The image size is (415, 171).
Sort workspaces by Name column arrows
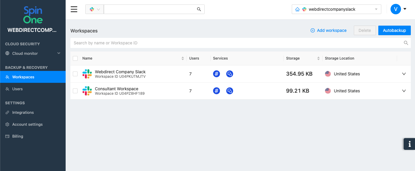(183, 58)
